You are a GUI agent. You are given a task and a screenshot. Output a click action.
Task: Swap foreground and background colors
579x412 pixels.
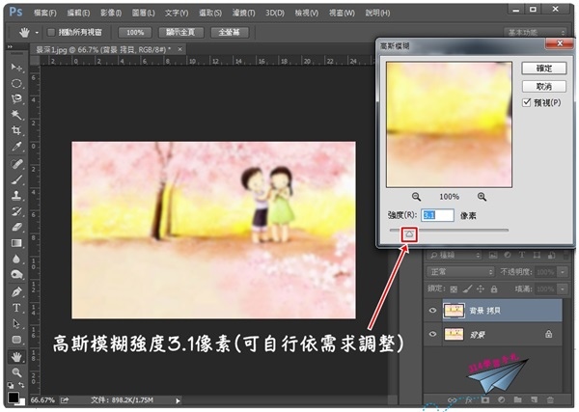[x=21, y=385]
